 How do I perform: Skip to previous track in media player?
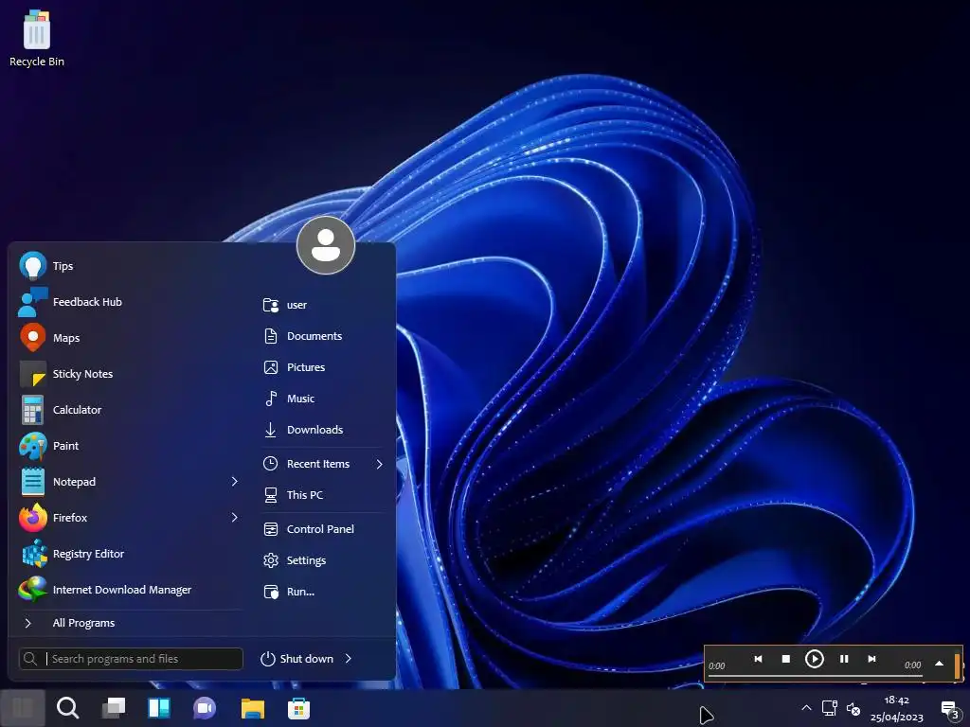coord(758,659)
